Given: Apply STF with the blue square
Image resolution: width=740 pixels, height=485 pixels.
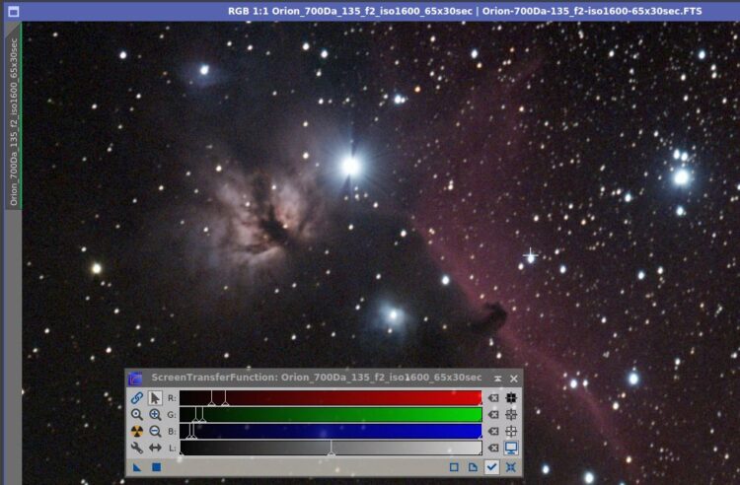Looking at the screenshot, I should click(x=156, y=467).
